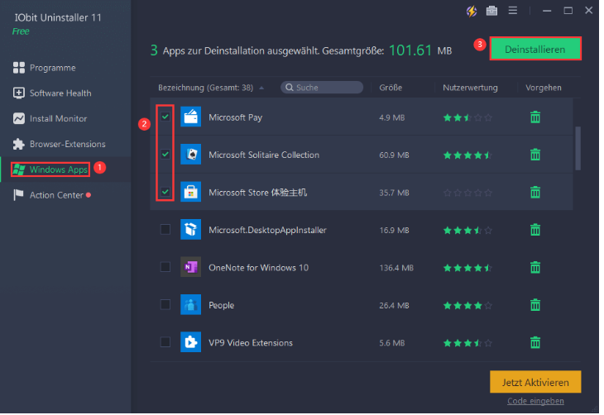Click the Microsoft Pay star rating
Screen dimensions: 604x415
467,117
